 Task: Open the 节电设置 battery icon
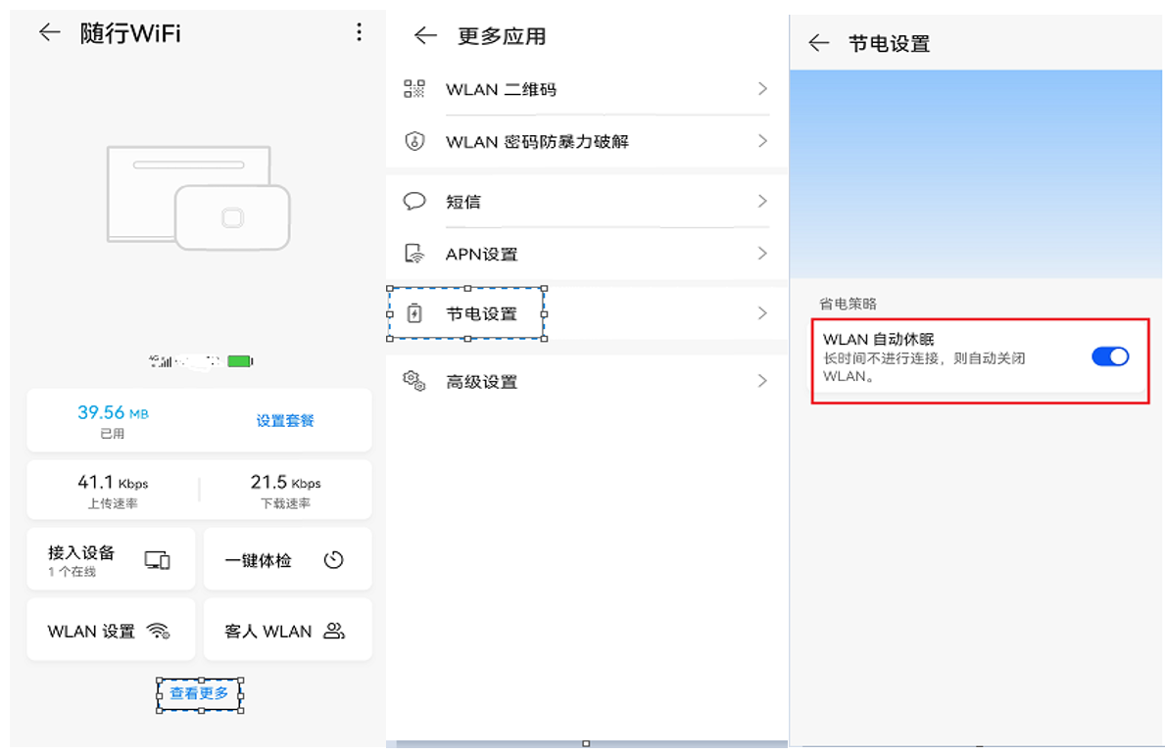pyautogui.click(x=415, y=312)
